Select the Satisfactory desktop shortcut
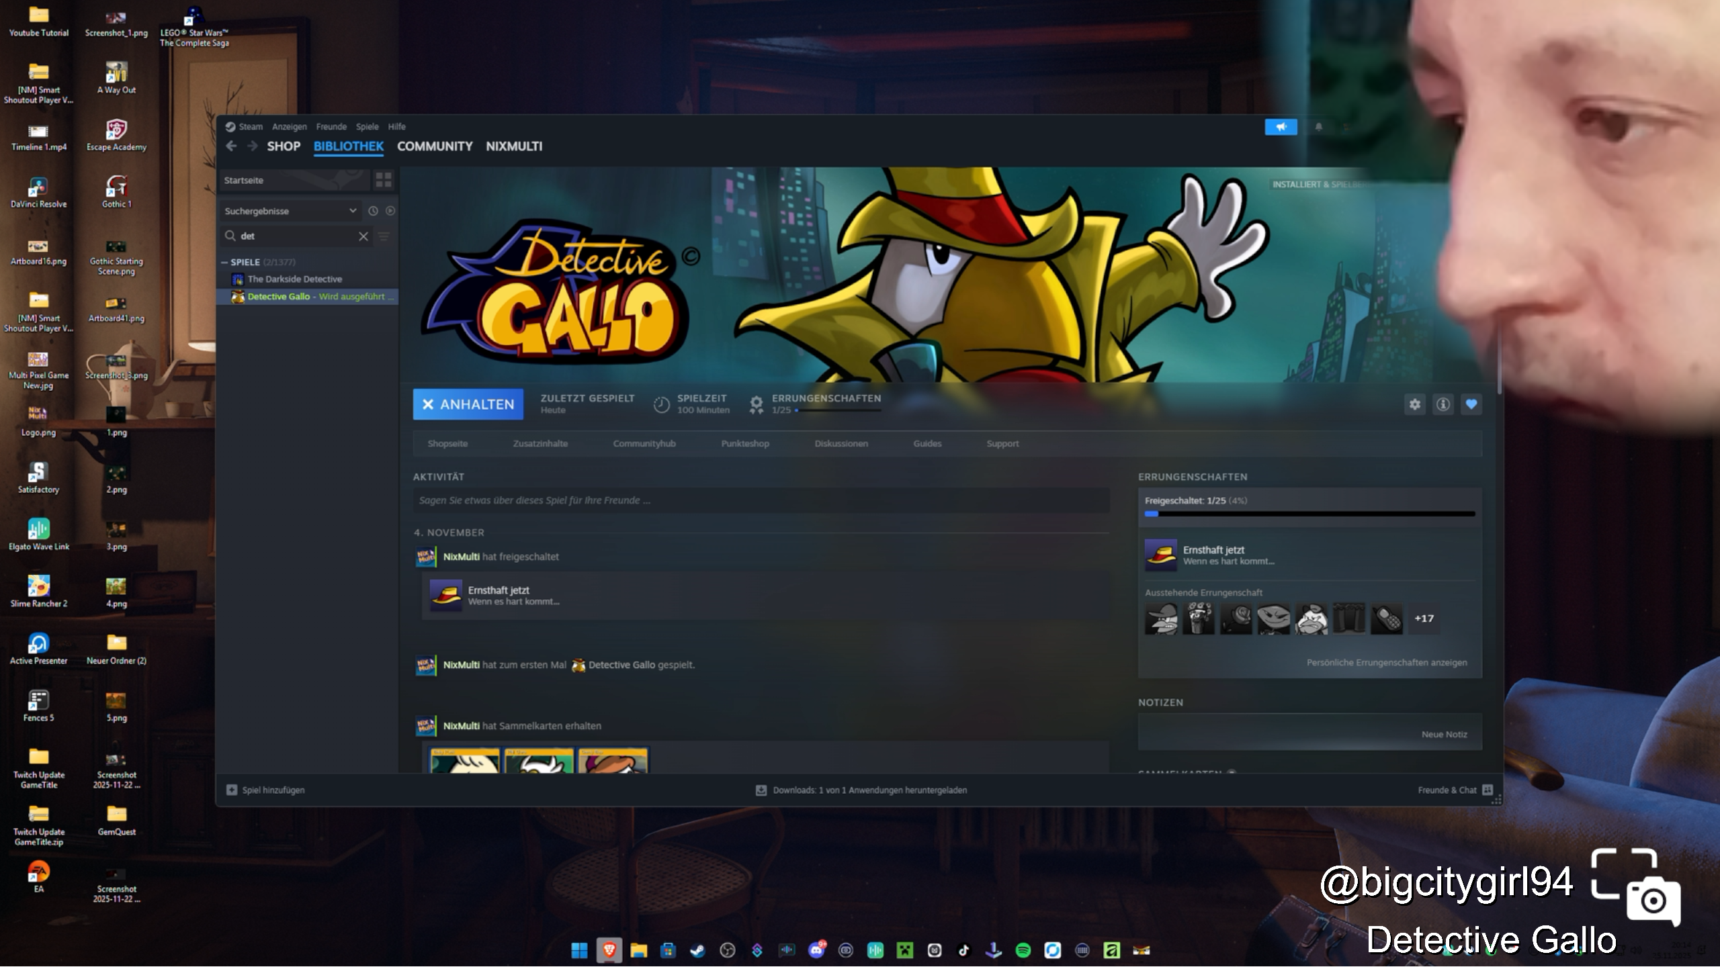Image resolution: width=1720 pixels, height=967 pixels. point(38,477)
